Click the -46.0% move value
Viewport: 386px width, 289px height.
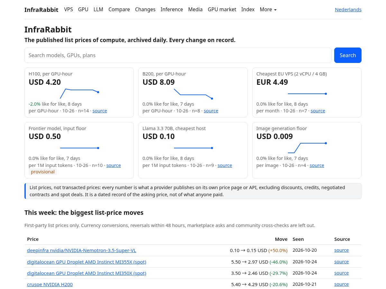[x=279, y=262]
